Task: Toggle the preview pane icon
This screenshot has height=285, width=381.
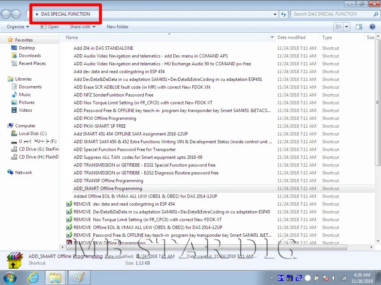Action: [x=359, y=27]
